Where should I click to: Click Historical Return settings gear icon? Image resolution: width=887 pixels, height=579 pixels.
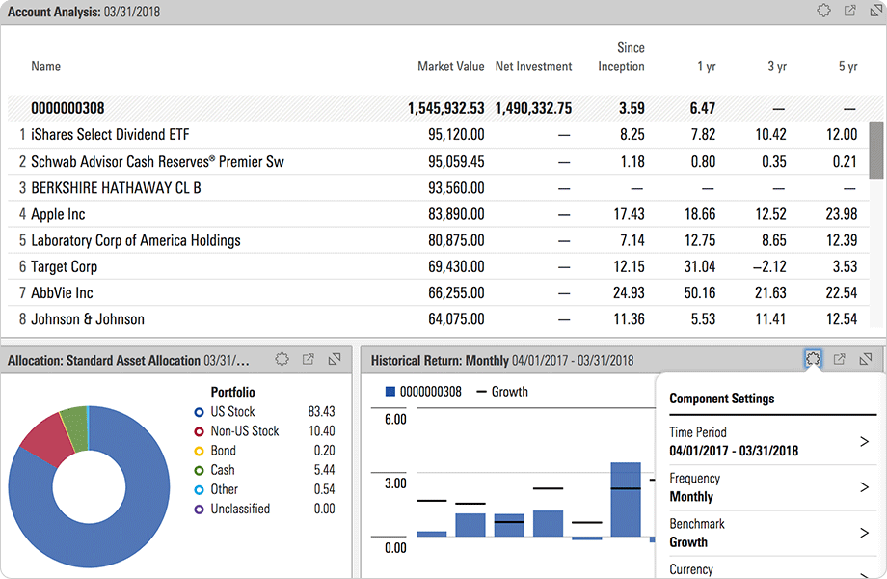pyautogui.click(x=813, y=360)
